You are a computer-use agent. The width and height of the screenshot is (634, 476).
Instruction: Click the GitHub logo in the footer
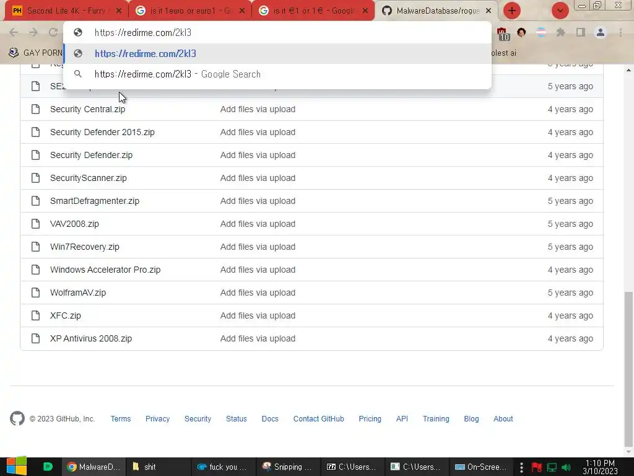(17, 418)
